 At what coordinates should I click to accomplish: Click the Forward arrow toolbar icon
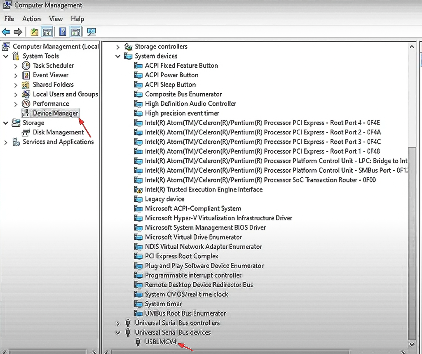point(18,32)
